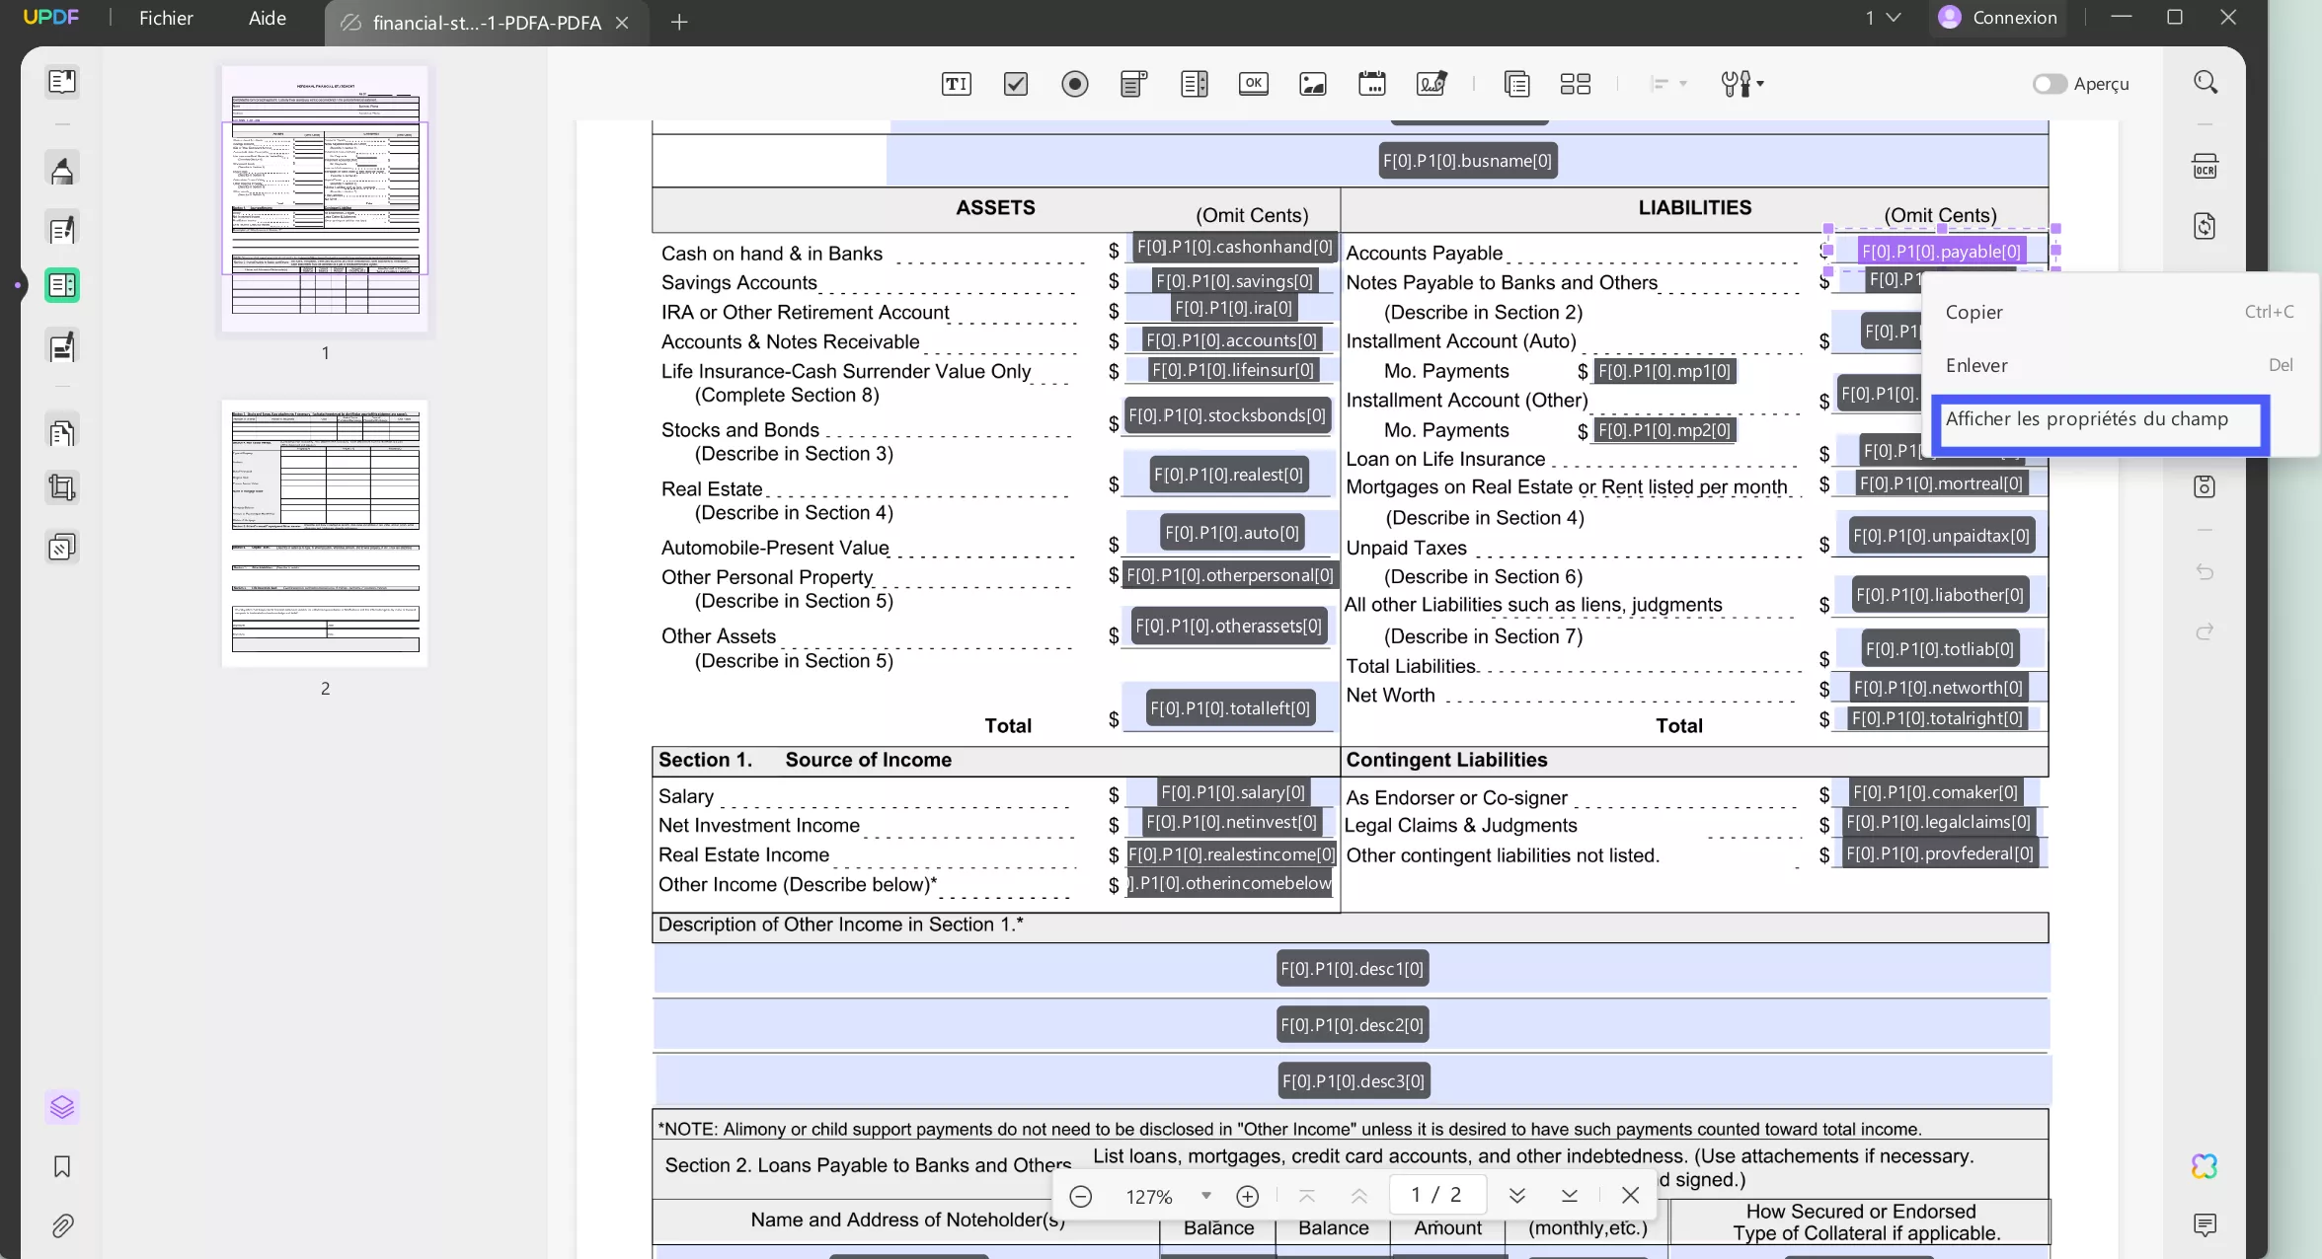Enable the Aperçu preview toggle
This screenshot has width=2322, height=1259.
(2049, 84)
